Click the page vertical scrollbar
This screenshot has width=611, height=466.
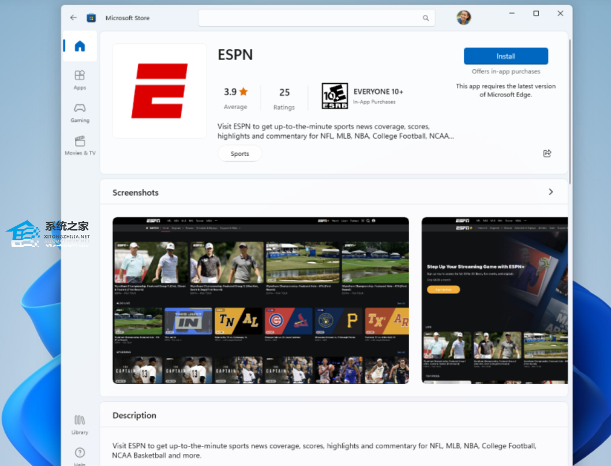pos(569,111)
